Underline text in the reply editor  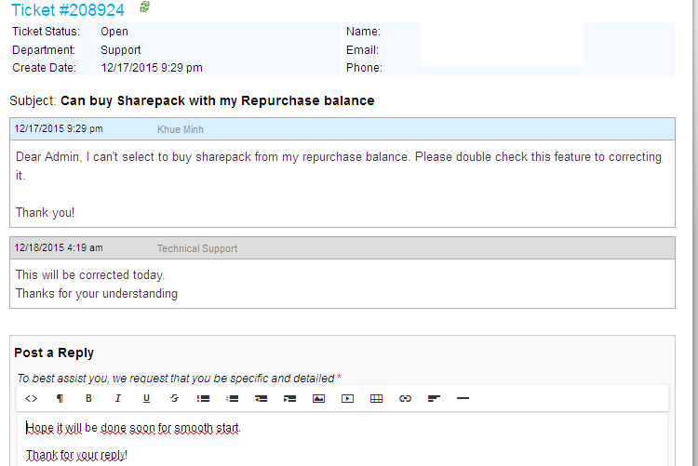(x=146, y=398)
